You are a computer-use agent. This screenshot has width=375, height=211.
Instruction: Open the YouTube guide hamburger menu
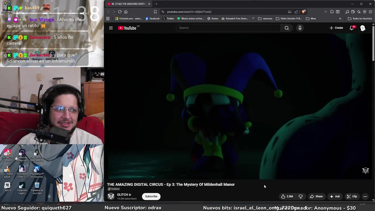click(x=111, y=28)
